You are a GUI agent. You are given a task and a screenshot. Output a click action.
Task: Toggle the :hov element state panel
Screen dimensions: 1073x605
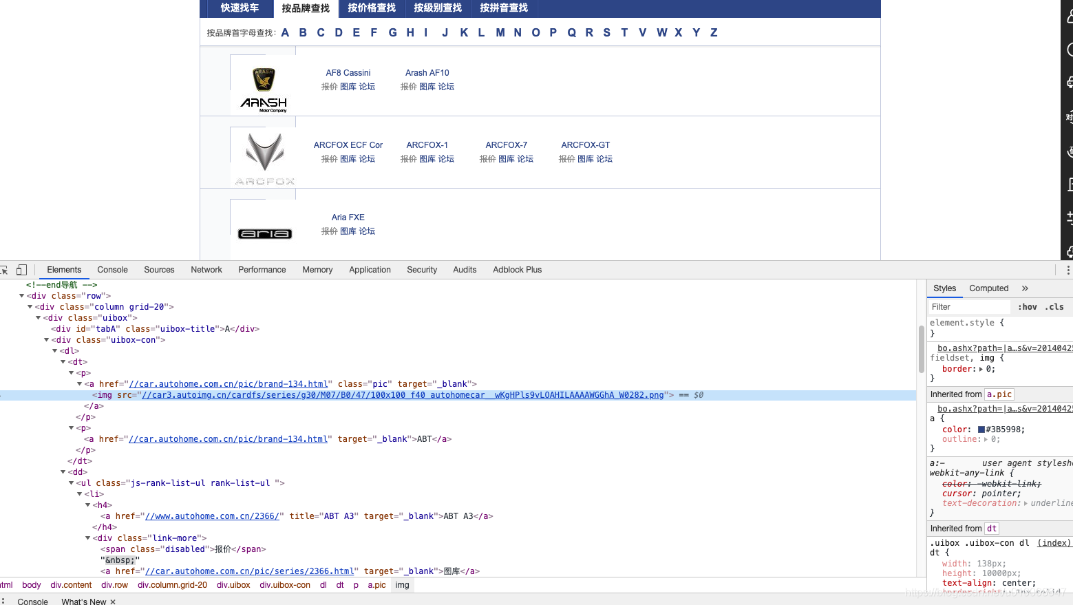(x=1028, y=307)
